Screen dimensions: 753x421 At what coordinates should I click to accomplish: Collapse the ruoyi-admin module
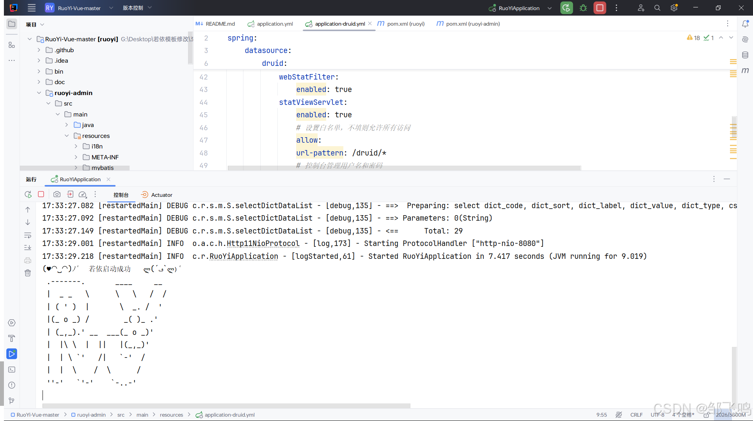tap(39, 93)
